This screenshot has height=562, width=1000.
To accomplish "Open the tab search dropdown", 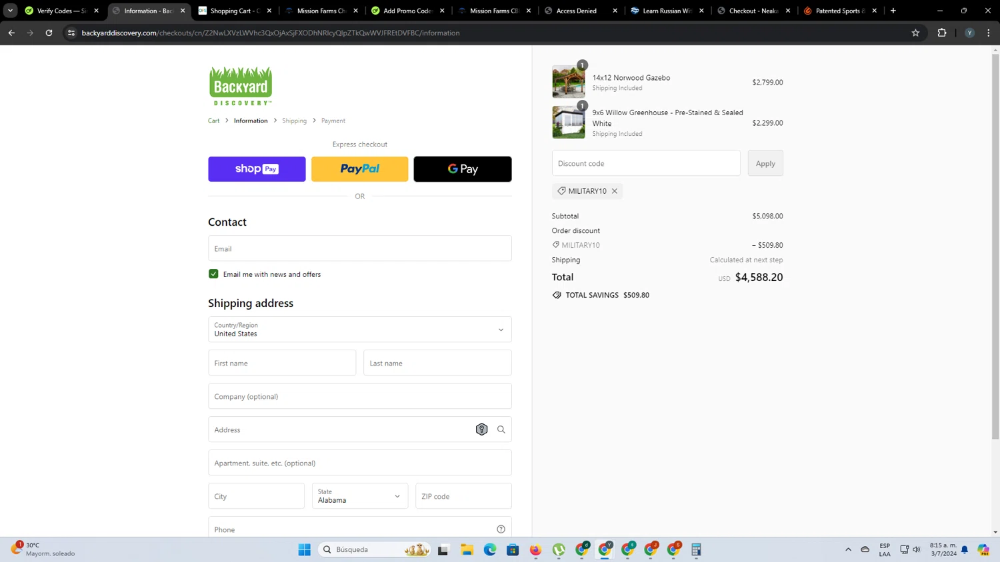I will [x=10, y=11].
